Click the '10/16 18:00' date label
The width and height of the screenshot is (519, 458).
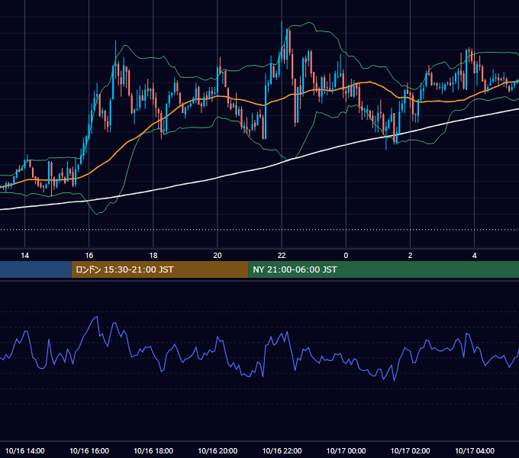click(153, 450)
